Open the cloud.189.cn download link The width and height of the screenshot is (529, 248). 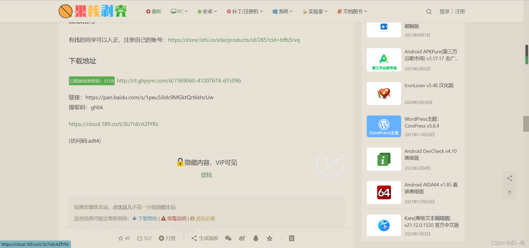[113, 124]
